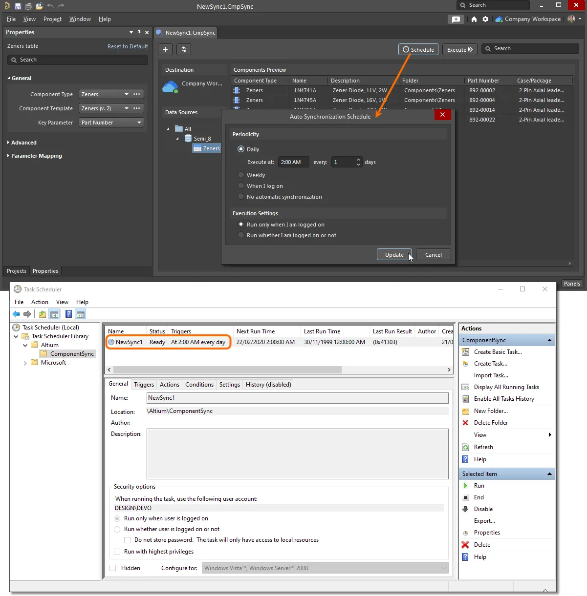The width and height of the screenshot is (587, 596).
Task: Click the Redo arrow in the Altium title bar
Action: pyautogui.click(x=61, y=6)
